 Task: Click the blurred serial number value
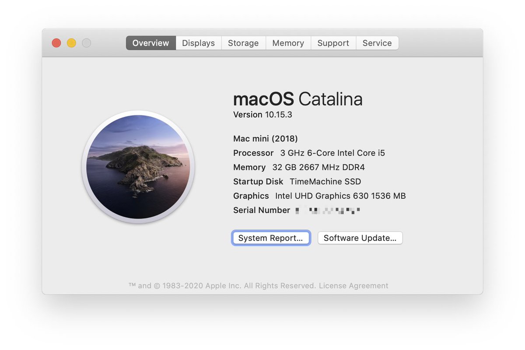(328, 210)
